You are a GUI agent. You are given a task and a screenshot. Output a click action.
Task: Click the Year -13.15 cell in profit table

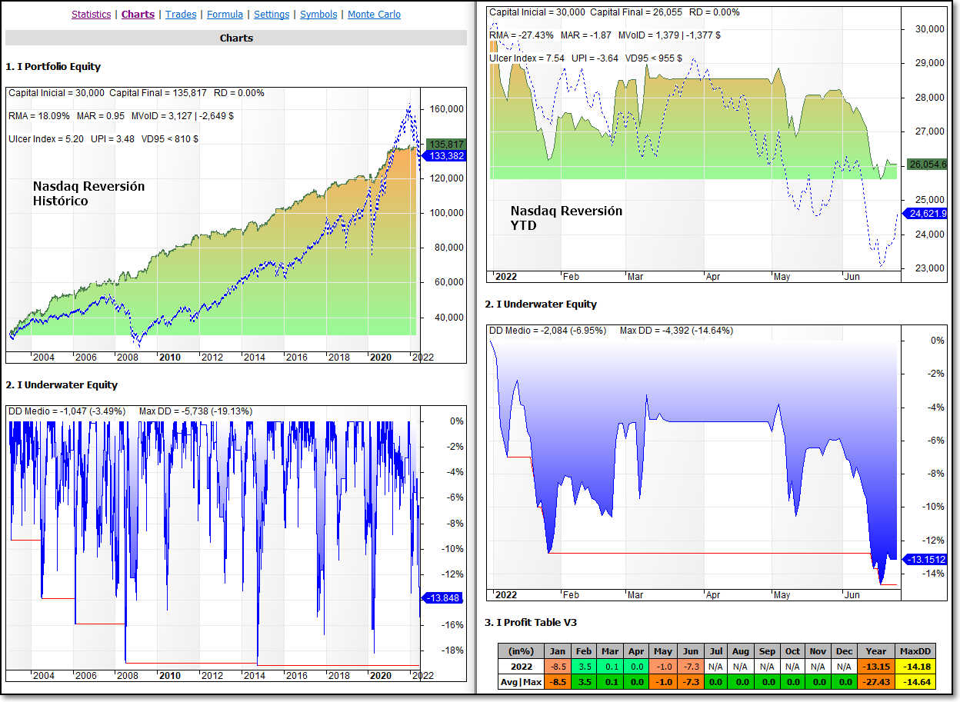coord(878,667)
